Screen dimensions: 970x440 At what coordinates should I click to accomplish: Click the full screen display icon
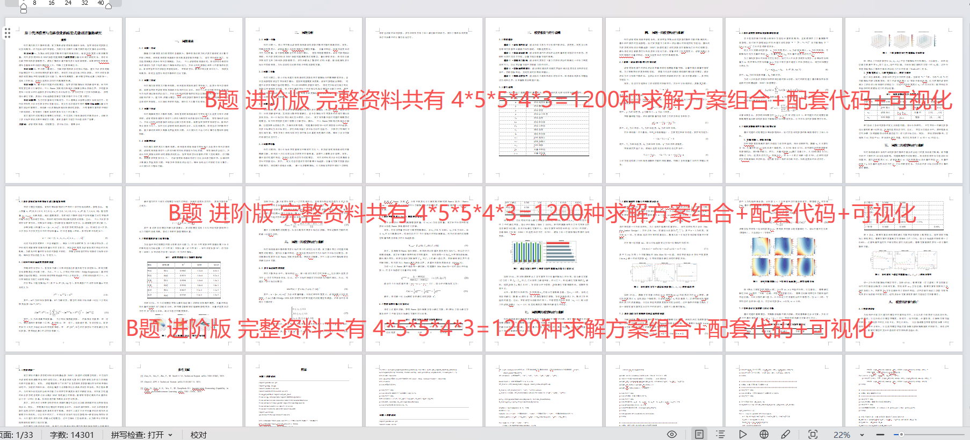click(813, 434)
